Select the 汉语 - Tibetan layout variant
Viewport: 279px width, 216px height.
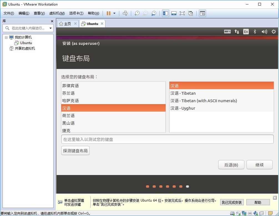(222, 93)
